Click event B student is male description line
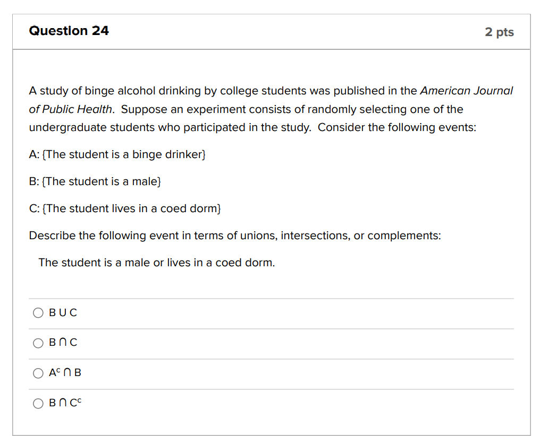 tap(95, 181)
